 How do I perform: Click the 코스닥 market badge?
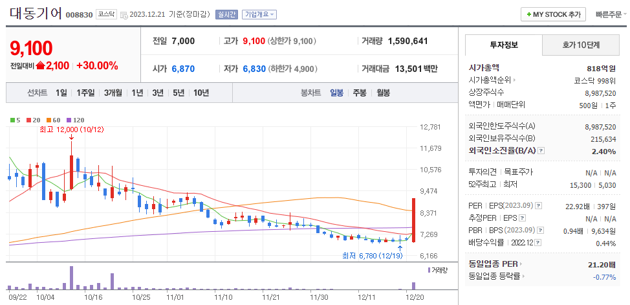(107, 15)
